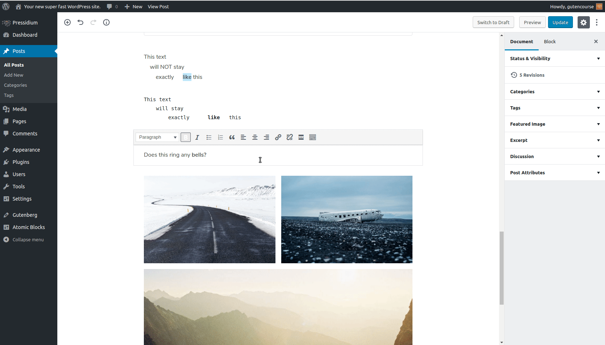
Task: Open the Gutenberg menu
Action: click(28, 215)
